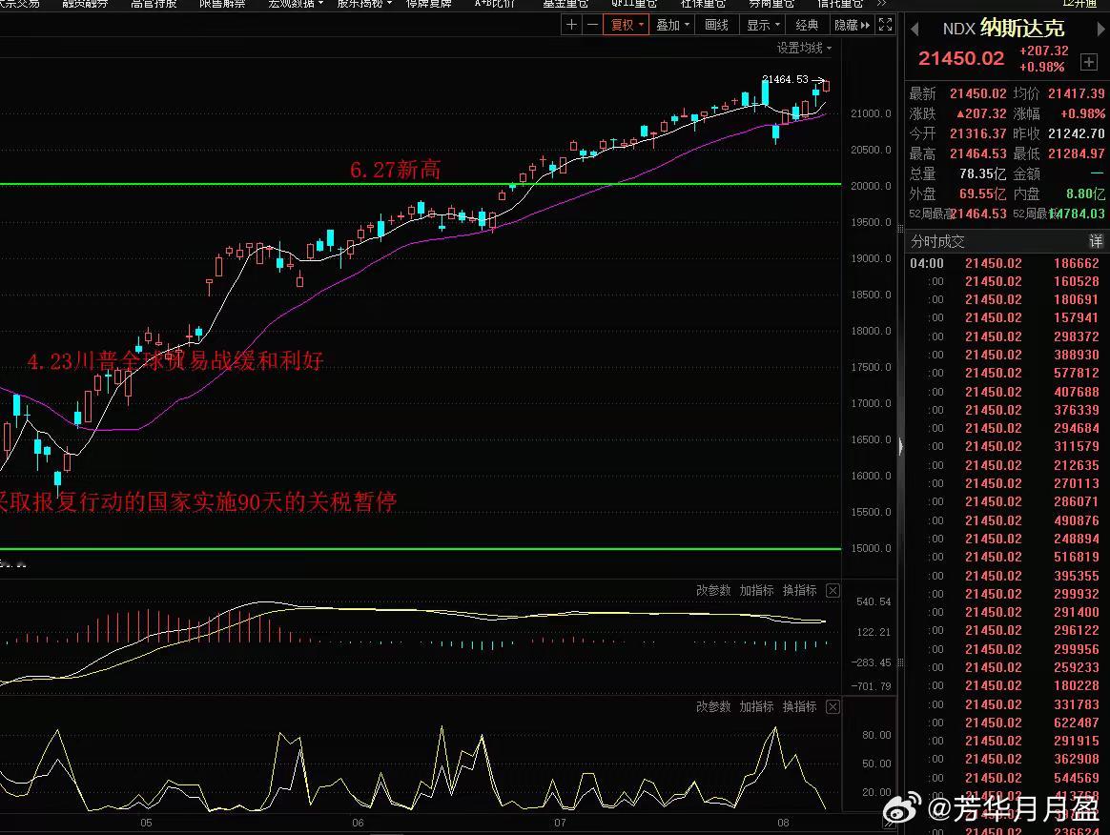This screenshot has height=835, width=1110.
Task: Open the 复权 adjustment dropdown
Action: tap(626, 25)
